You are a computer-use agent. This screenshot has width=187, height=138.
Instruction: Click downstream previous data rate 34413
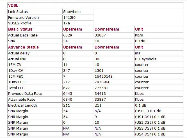(x=100, y=94)
